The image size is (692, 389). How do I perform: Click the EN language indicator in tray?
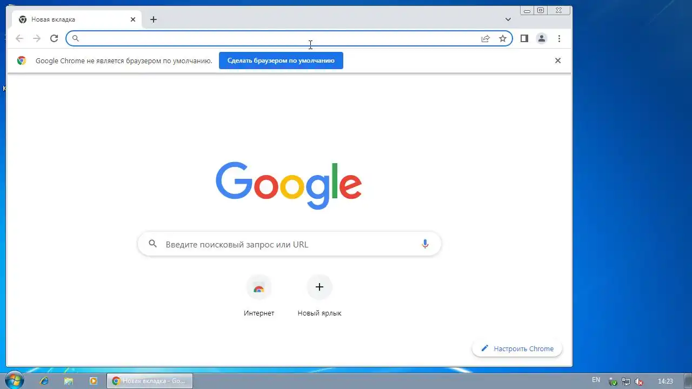tap(596, 380)
